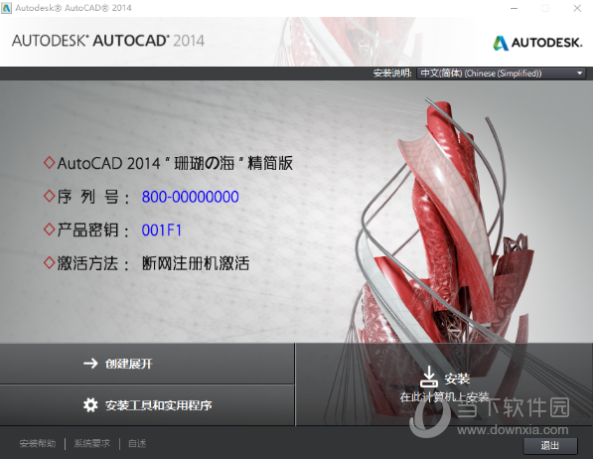Click the gear icon beside 安装工具和实用程序
The image size is (593, 459).
[x=90, y=405]
